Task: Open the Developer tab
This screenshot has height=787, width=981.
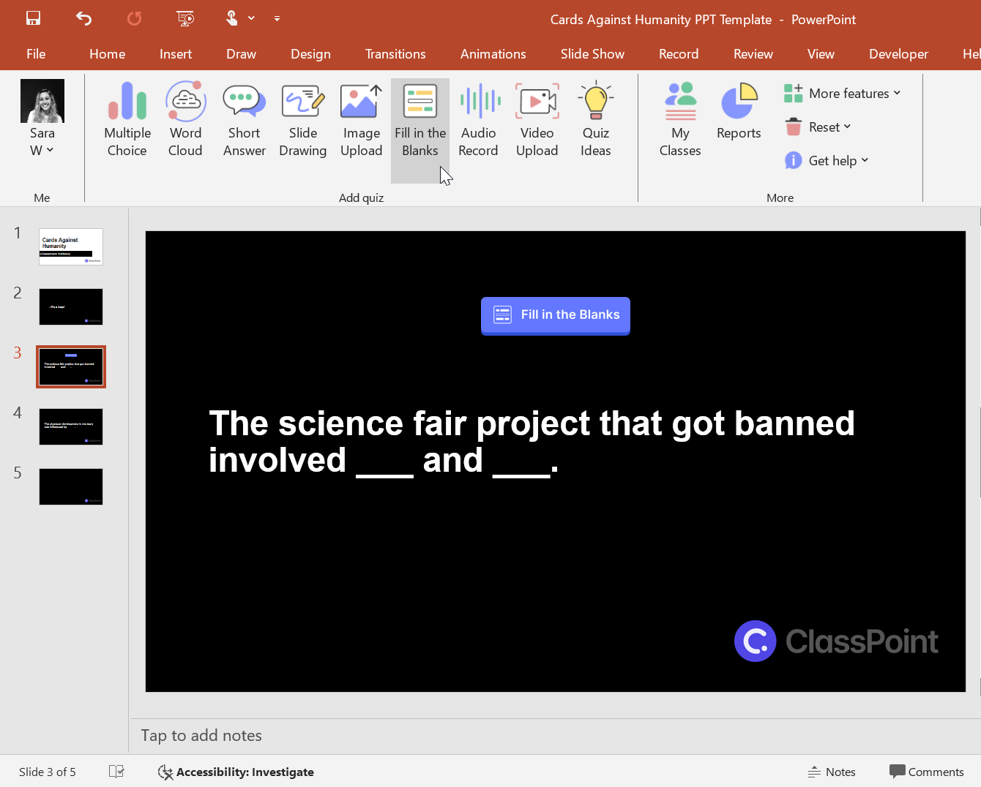Action: 898,54
